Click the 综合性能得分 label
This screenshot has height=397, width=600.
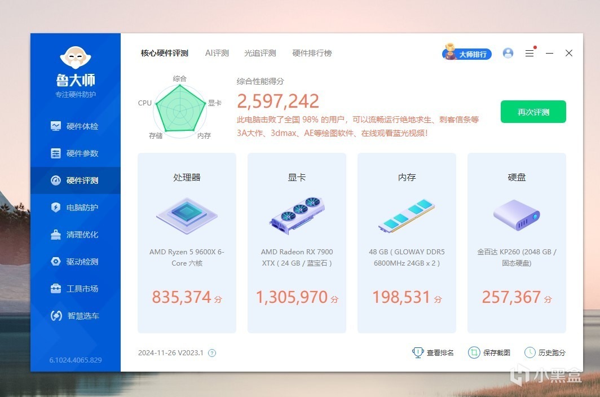(260, 81)
